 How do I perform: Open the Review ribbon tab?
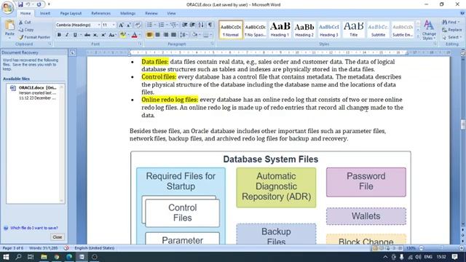151,13
